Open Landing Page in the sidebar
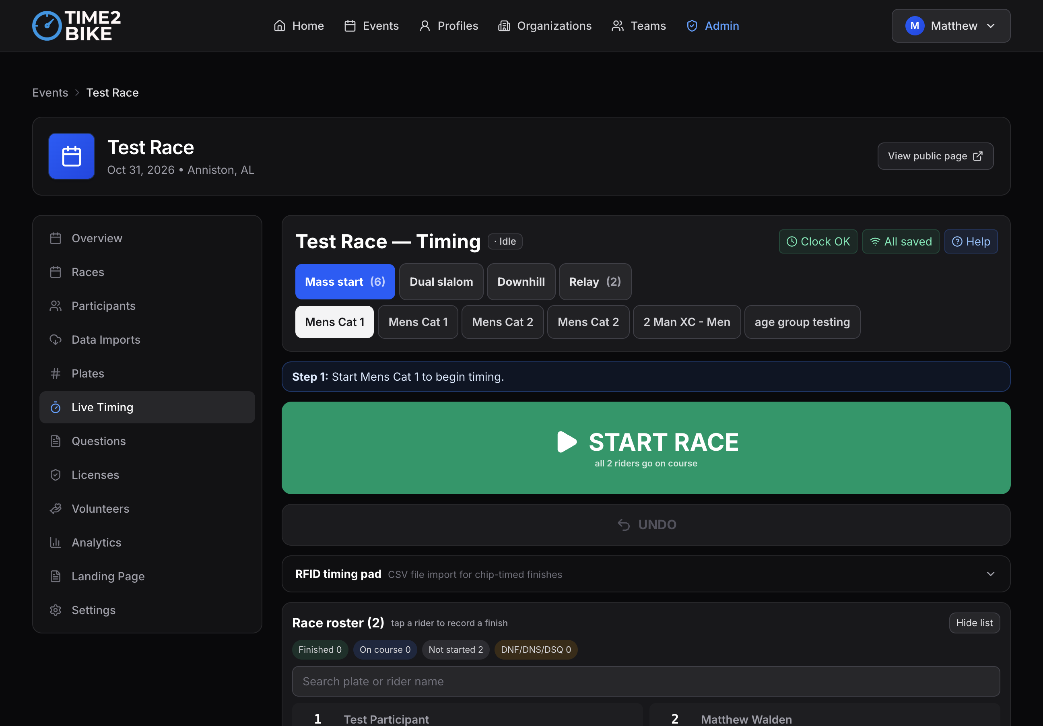 click(147, 576)
